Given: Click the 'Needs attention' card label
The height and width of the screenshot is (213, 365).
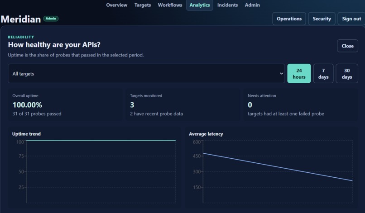Looking at the screenshot, I should [x=262, y=95].
